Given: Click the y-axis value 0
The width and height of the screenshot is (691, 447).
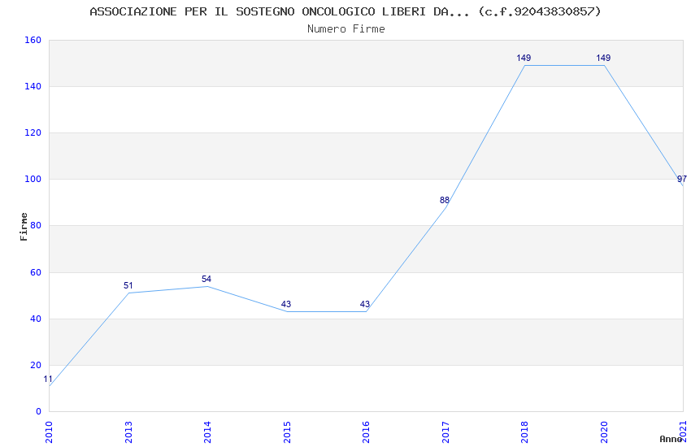Looking at the screenshot, I should [38, 411].
